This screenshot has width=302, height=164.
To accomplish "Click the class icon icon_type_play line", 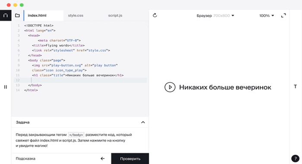I will (60, 70).
